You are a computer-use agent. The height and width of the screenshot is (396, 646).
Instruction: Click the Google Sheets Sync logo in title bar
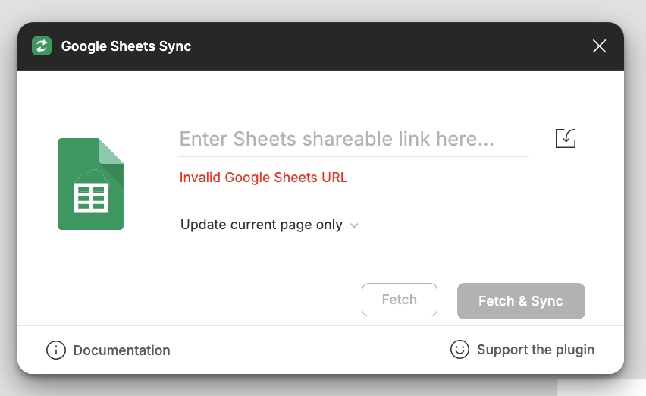click(42, 46)
